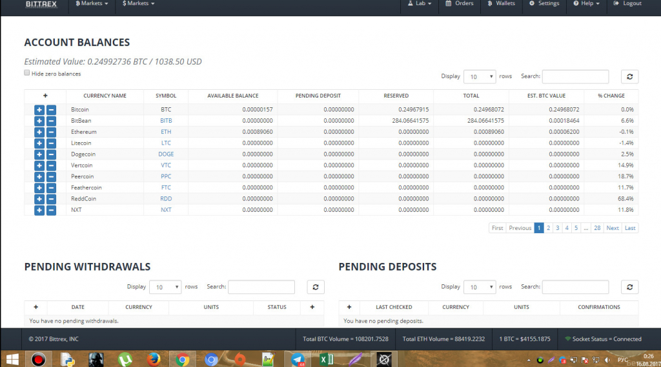Click the Account Balances search field

575,77
